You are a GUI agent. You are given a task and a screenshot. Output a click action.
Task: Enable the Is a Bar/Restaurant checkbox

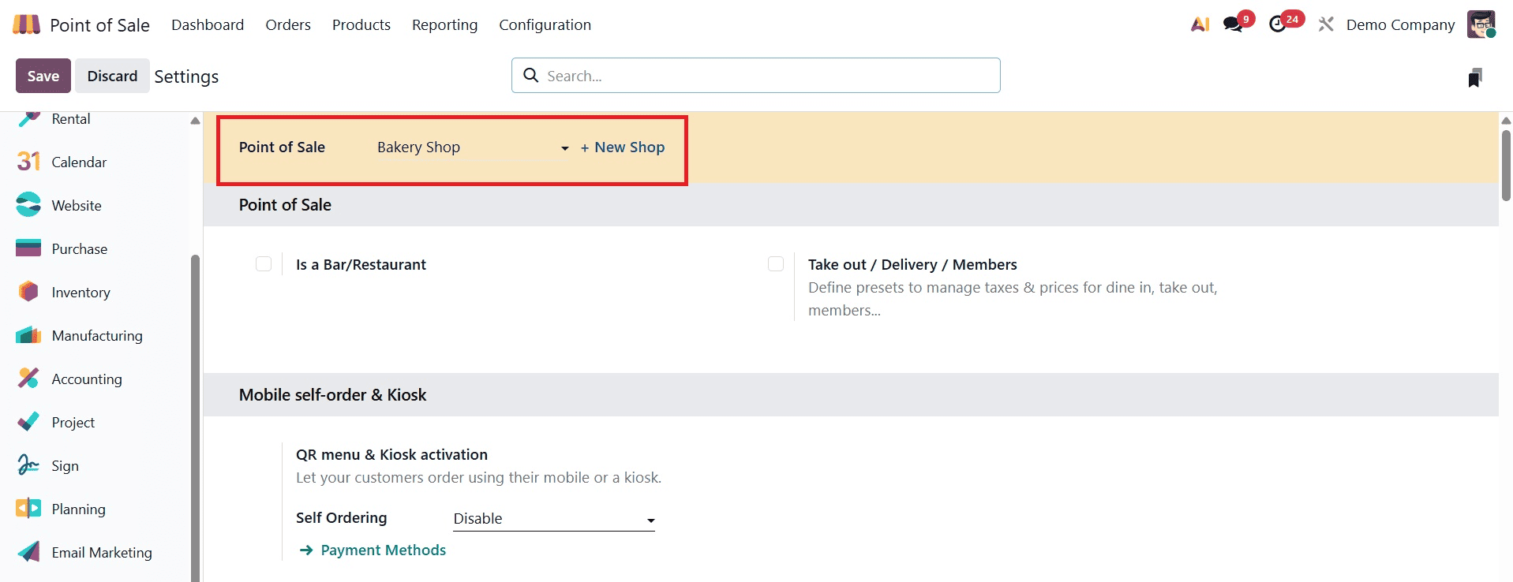pyautogui.click(x=264, y=264)
